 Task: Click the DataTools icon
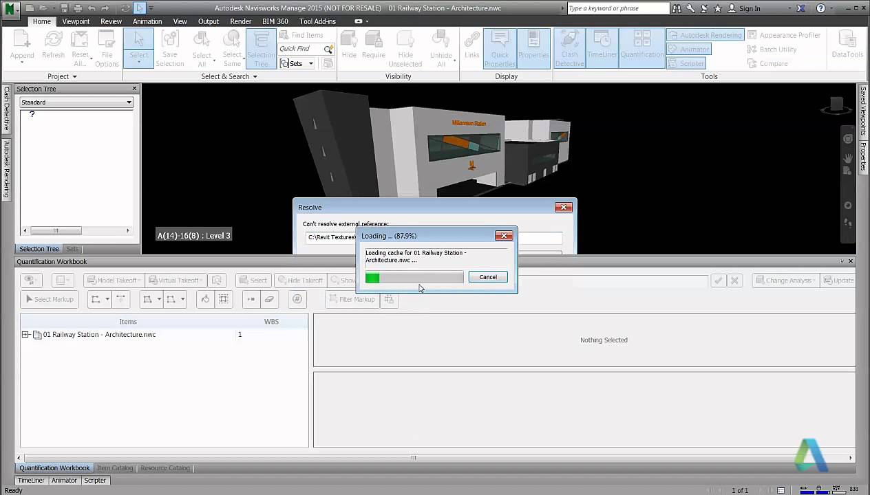pos(847,45)
